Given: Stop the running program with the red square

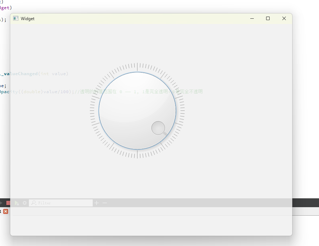Looking at the screenshot, I should tap(8, 203).
